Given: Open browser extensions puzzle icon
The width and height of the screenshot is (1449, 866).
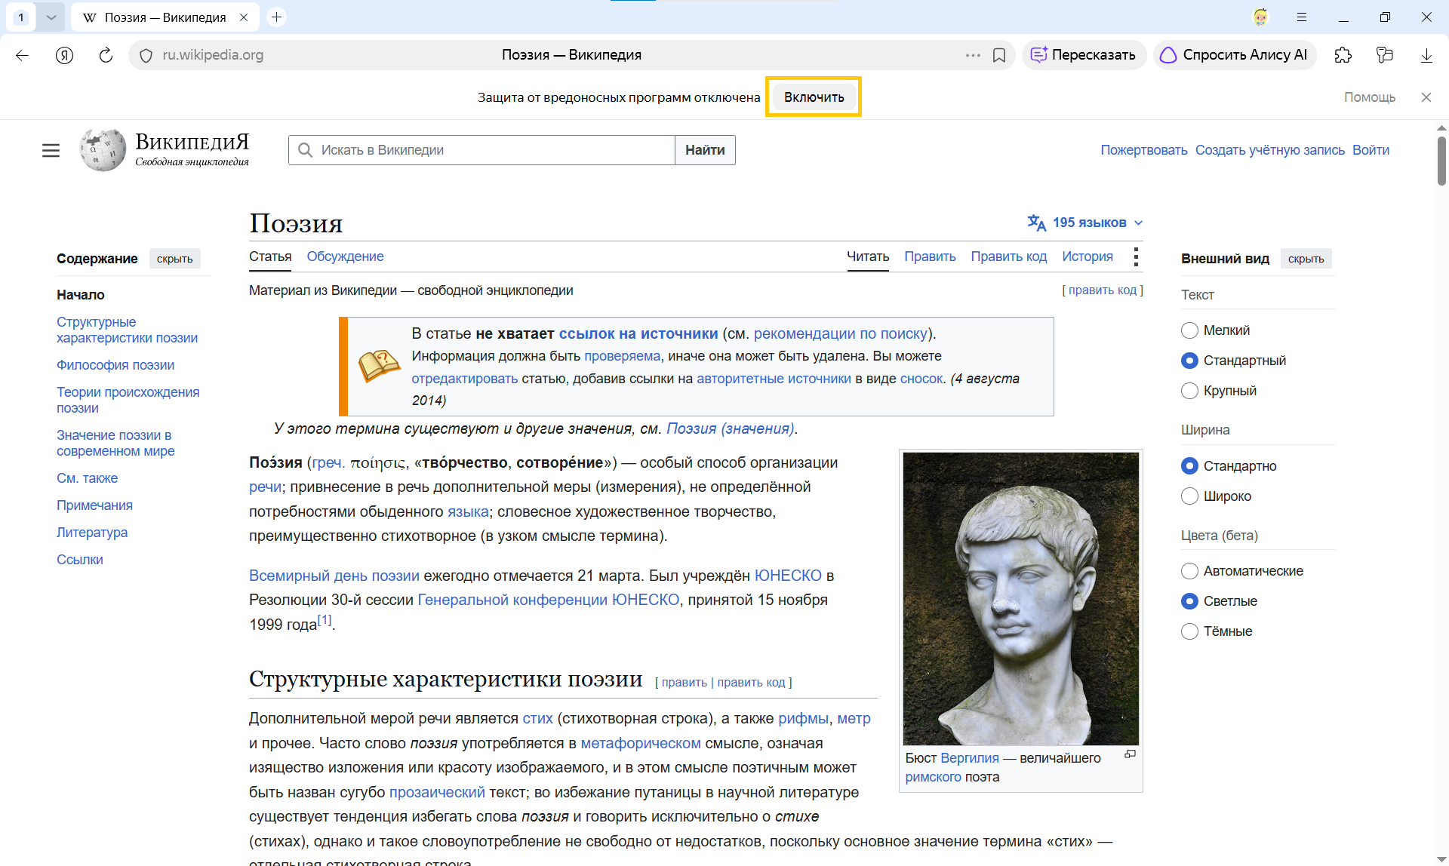Looking at the screenshot, I should (x=1343, y=55).
